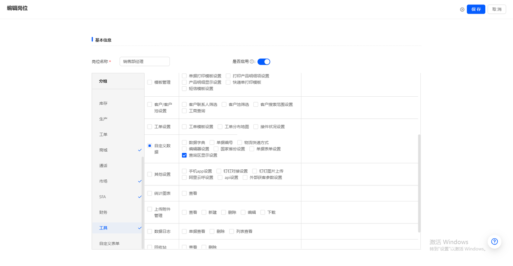Check 新建 in the 上传附件管理 row
Viewport: 513px width, 266px height.
(x=204, y=212)
